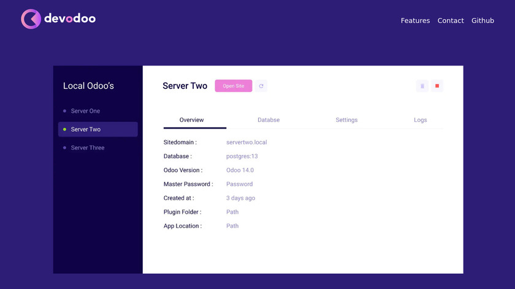Click the servertwo.local domain value

[x=246, y=143]
